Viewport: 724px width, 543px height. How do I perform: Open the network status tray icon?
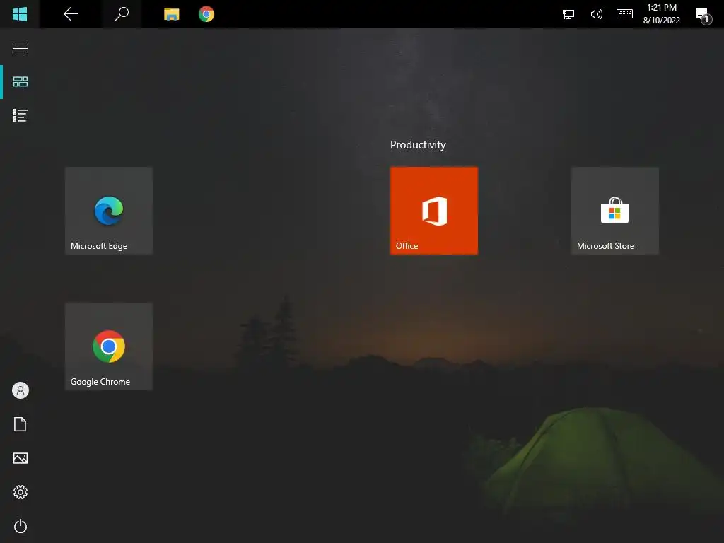568,14
